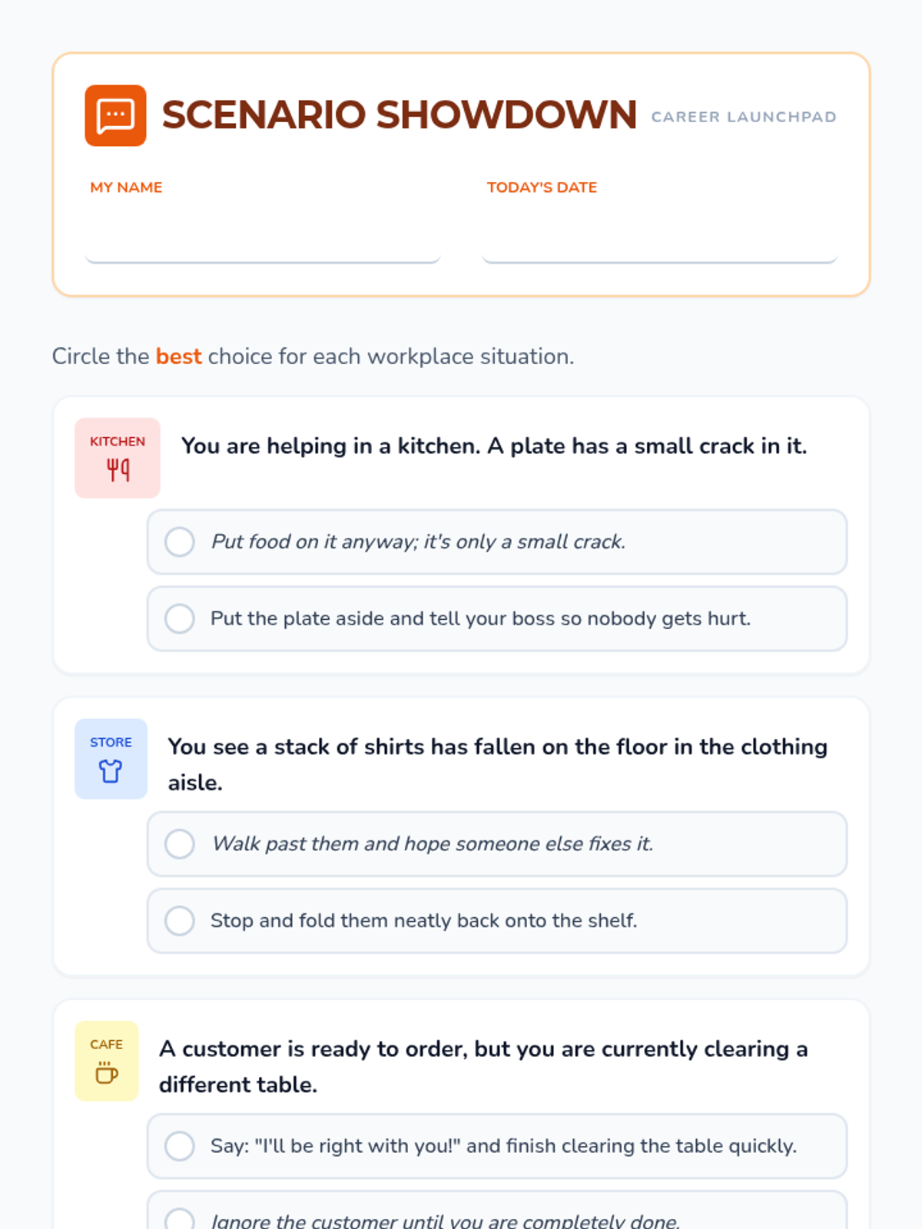This screenshot has width=922, height=1229.
Task: Choose 'Stop and fold them neatly' radio
Action: [x=180, y=920]
